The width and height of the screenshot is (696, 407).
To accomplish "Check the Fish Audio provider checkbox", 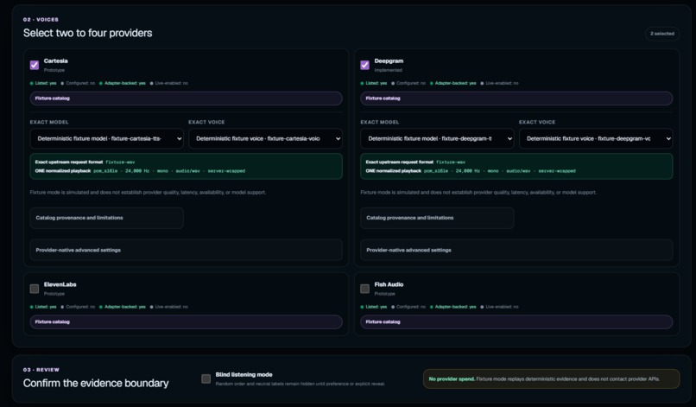I will coord(365,289).
